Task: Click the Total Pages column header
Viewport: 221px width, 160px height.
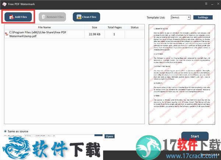Action: tap(114, 27)
